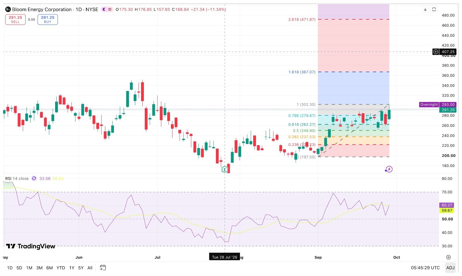462x276 pixels.
Task: Click the yellow 59.67 RSI average tag
Action: pos(447,210)
